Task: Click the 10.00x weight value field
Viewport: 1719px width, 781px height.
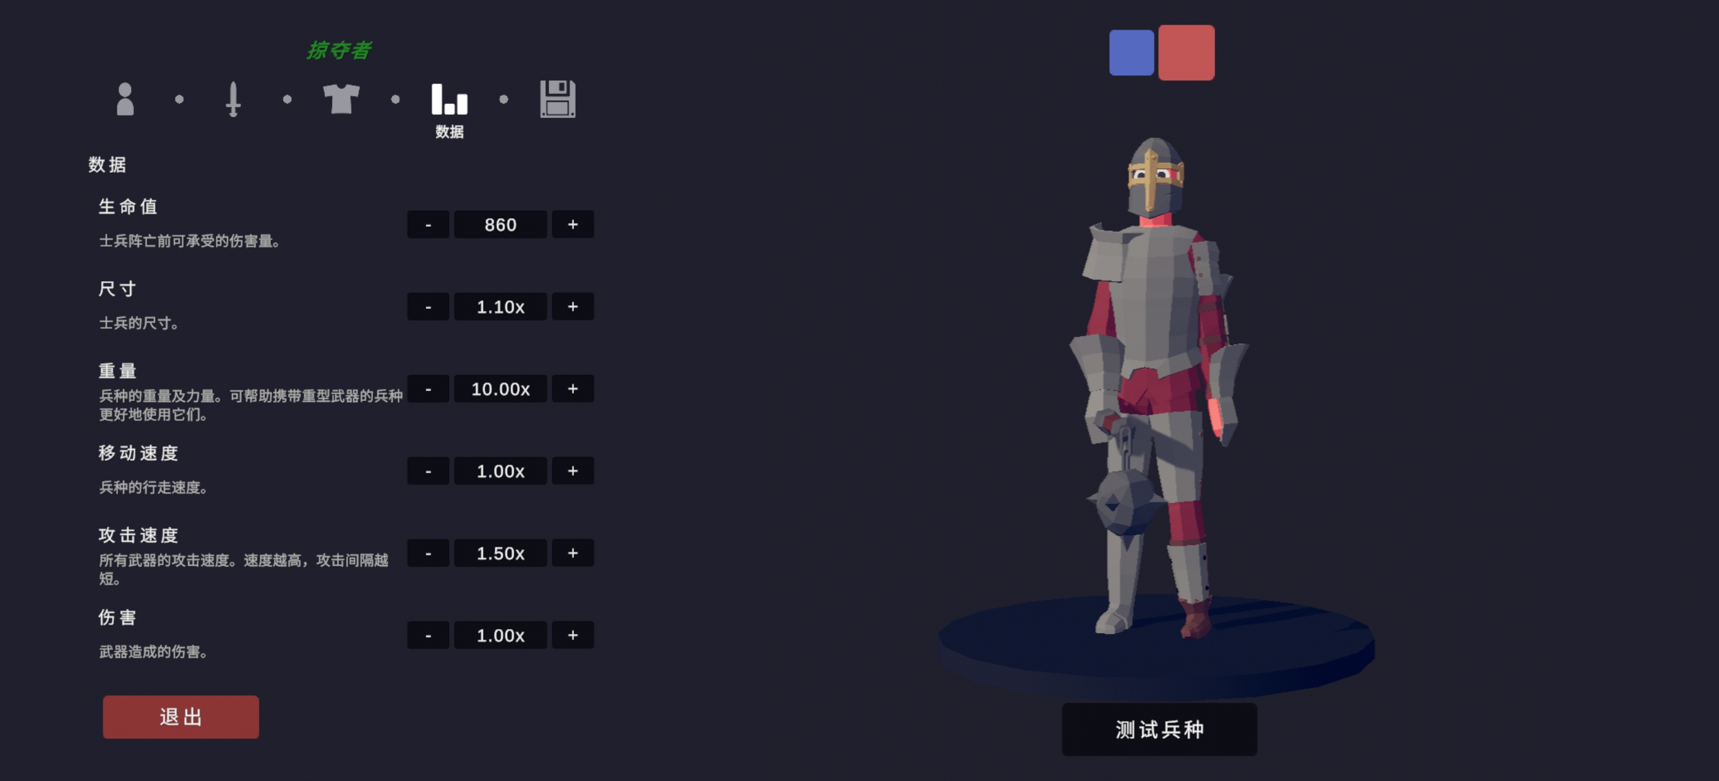Action: [500, 389]
